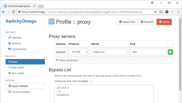Click the extension puzzle icon in address bar
This screenshot has width=182, height=103.
tap(19, 12)
